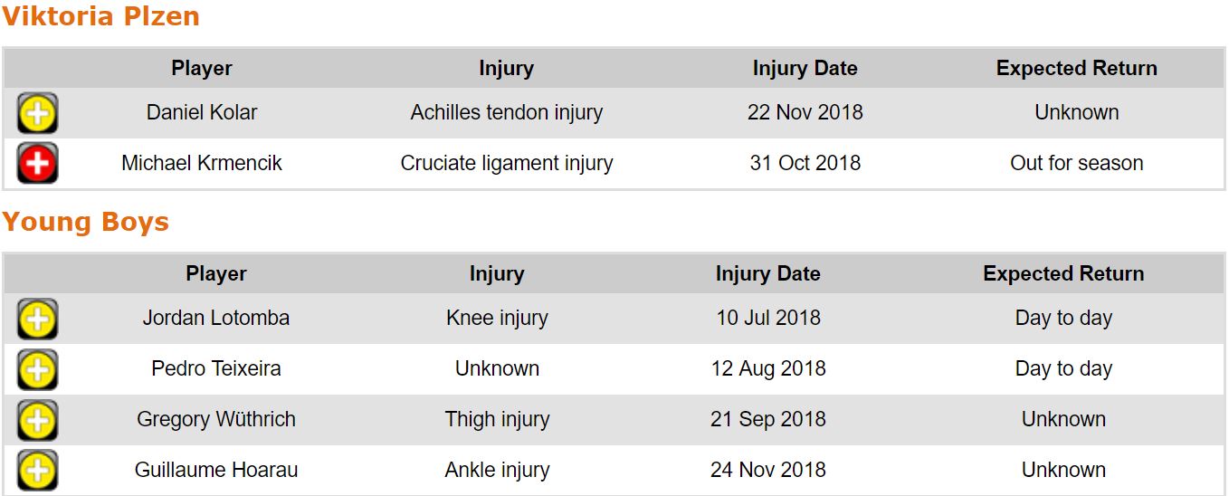The width and height of the screenshot is (1229, 496).
Task: Click the yellow injury icon beside Guillaume Hoarau
Action: pos(37,471)
